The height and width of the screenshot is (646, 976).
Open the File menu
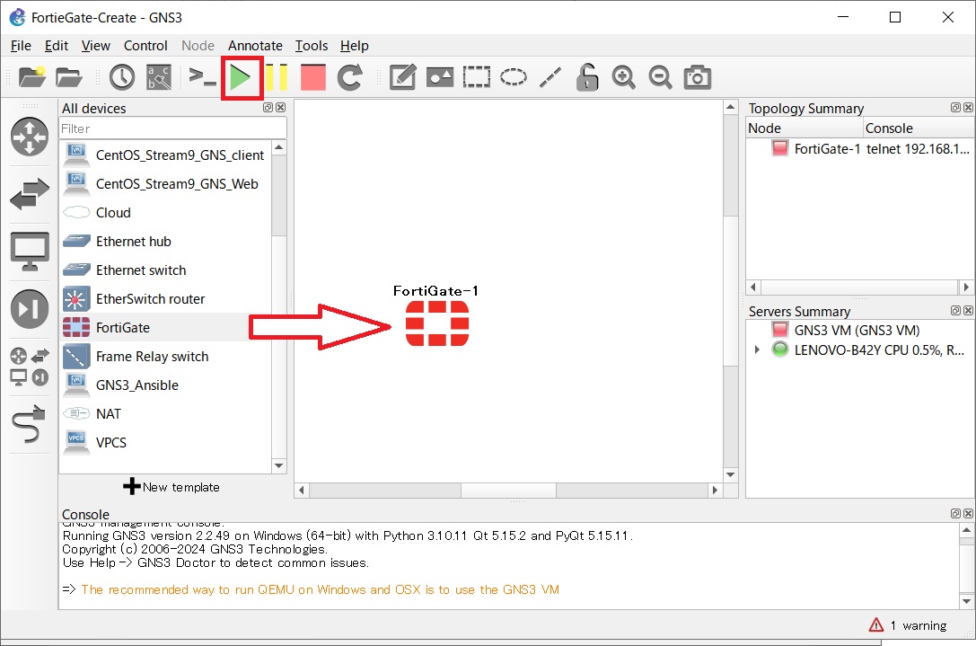pos(21,46)
